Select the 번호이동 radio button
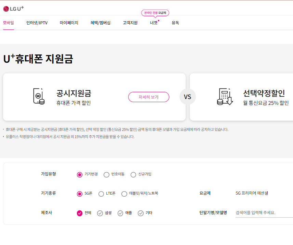Screen dimensions: 293x245 (x=106, y=174)
